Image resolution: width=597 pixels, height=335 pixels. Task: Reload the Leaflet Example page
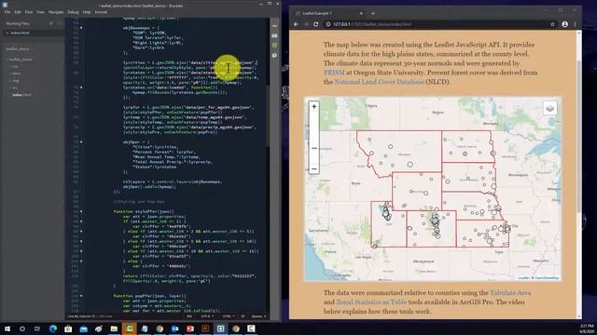[316, 24]
